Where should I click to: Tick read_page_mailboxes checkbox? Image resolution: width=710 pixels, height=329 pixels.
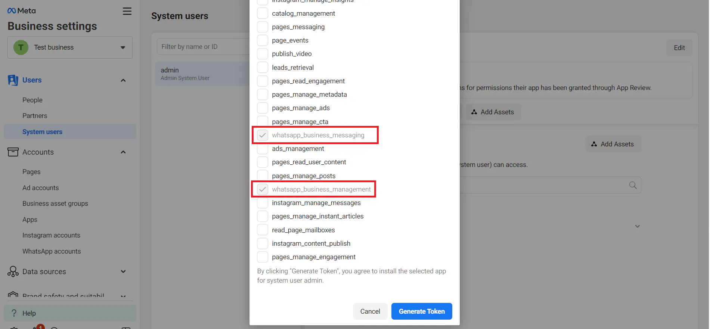click(x=263, y=230)
